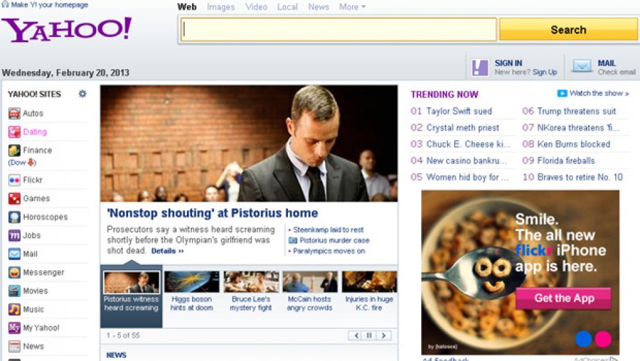Click the Mail envelope icon near Check email

582,66
